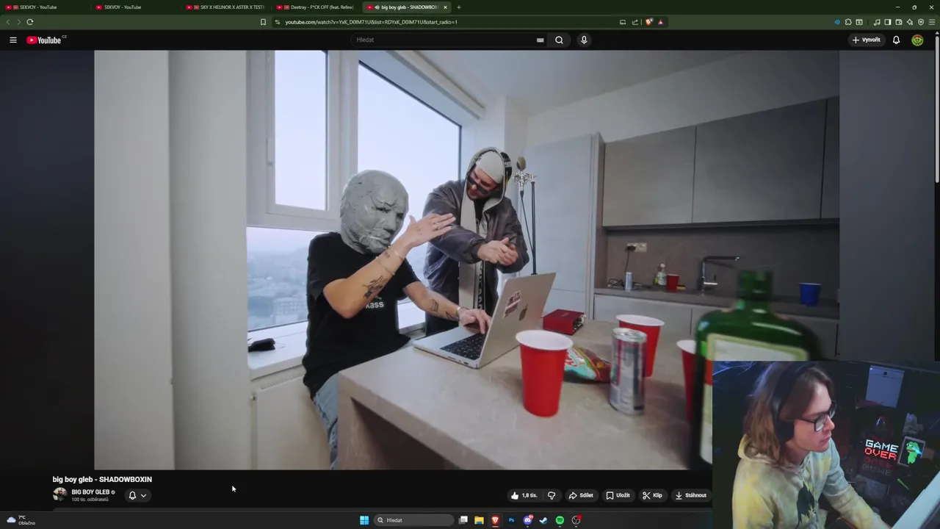The image size is (940, 529).
Task: Click the blue audio waves extension icon
Action: 837,22
